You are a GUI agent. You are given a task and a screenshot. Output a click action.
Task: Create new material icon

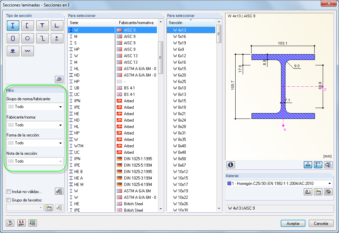click(318, 192)
